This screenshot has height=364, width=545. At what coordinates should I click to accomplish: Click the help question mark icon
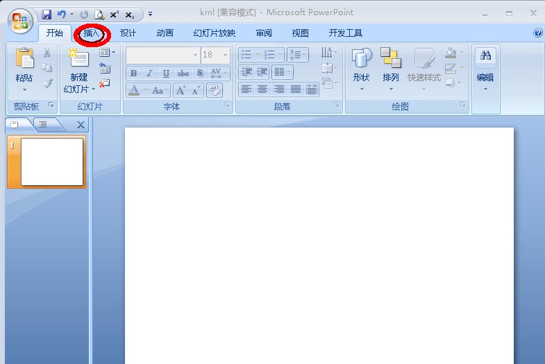[x=537, y=33]
